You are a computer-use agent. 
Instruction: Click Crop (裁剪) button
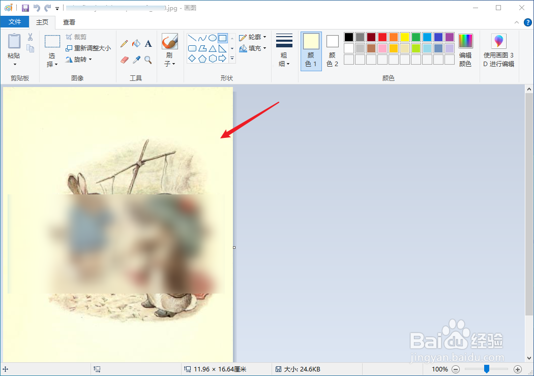pyautogui.click(x=76, y=37)
